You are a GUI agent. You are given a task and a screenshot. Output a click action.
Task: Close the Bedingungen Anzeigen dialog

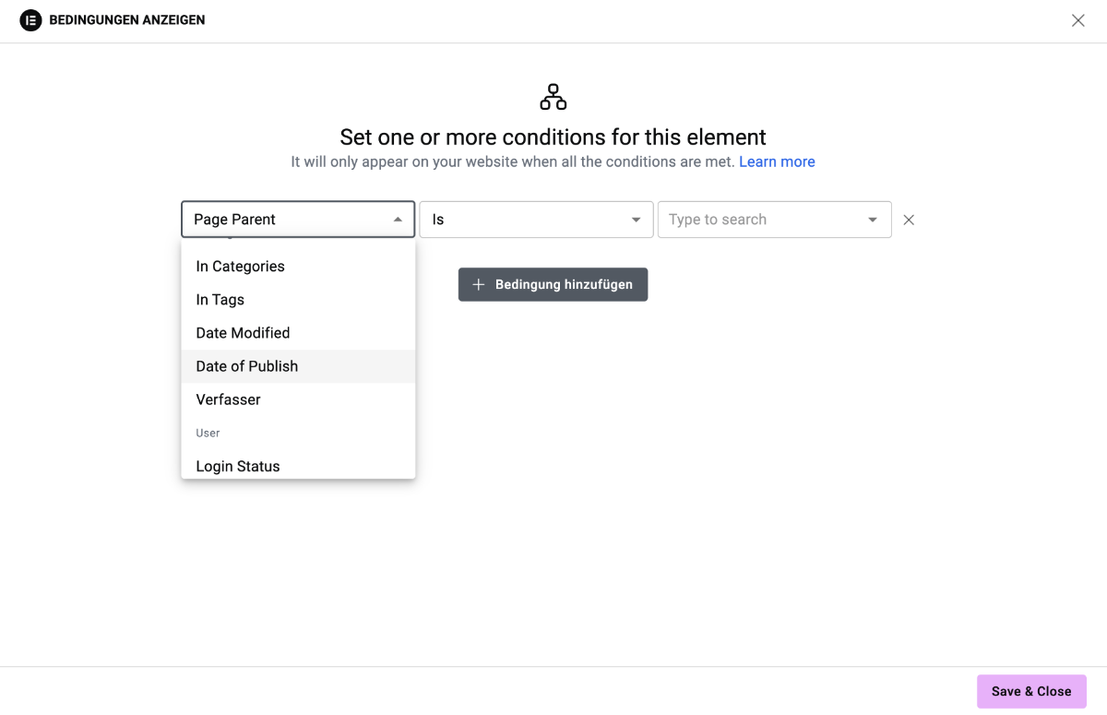pyautogui.click(x=1077, y=20)
